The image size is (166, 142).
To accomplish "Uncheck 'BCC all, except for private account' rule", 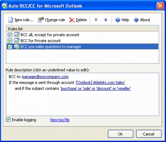I will (10, 35).
